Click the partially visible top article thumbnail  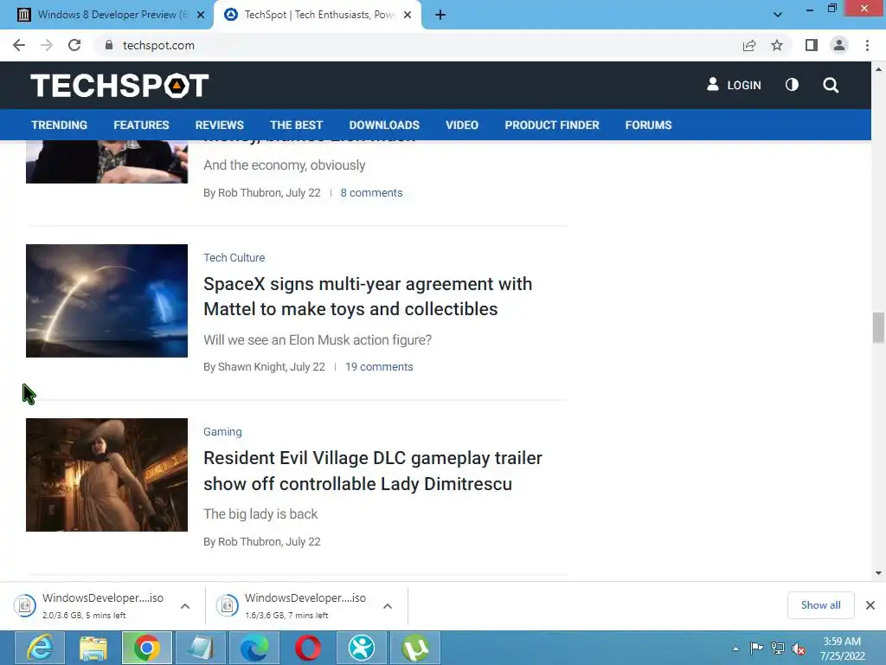[106, 162]
